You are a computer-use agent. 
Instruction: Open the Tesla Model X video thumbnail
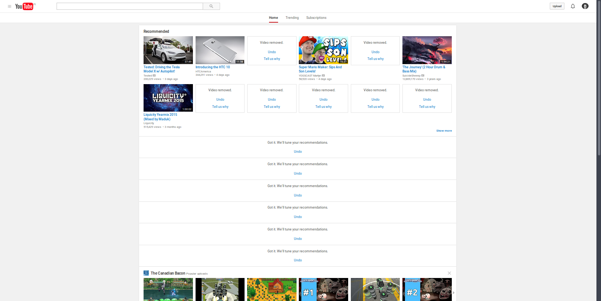coord(168,50)
